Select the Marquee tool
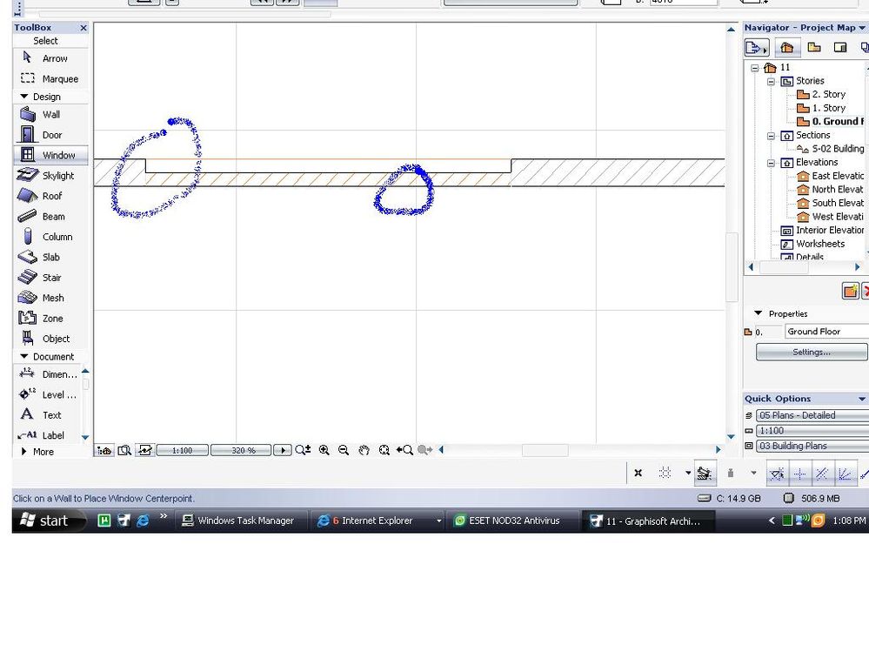This screenshot has width=869, height=652. 50,78
